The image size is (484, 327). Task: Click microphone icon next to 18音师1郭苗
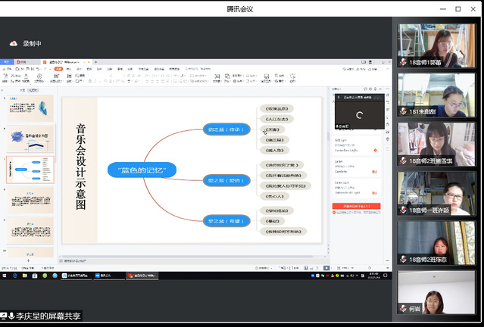click(x=404, y=62)
